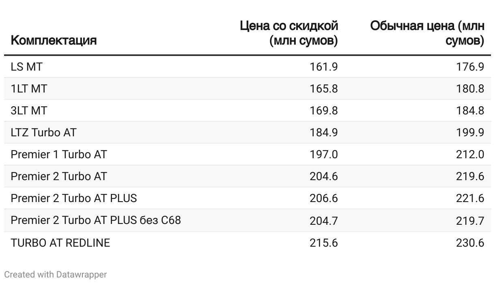Click the discounted price 206.6

click(323, 198)
